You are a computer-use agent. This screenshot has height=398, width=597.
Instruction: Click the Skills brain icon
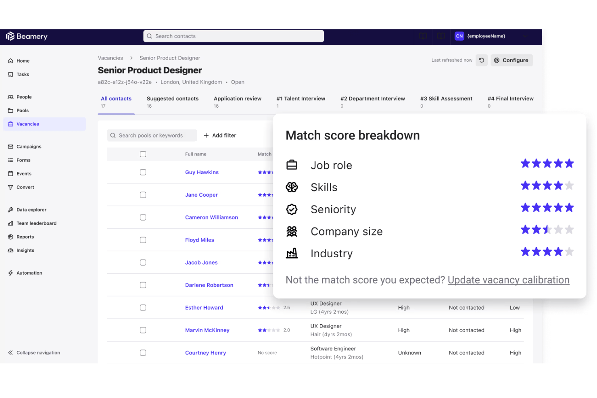click(x=292, y=187)
